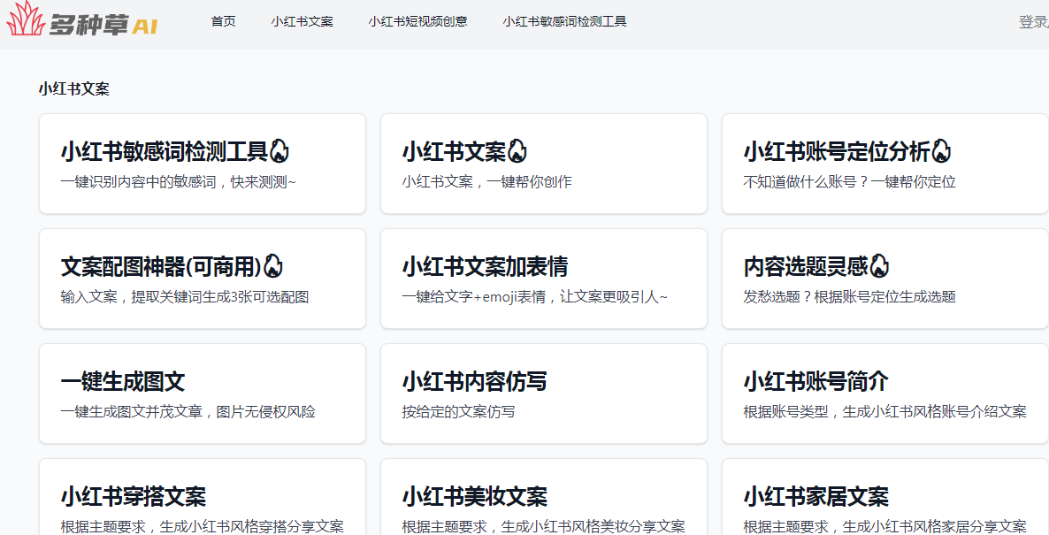The width and height of the screenshot is (1049, 535).
Task: Click flame icon beside 内容选题灵感 title
Action: point(880,266)
